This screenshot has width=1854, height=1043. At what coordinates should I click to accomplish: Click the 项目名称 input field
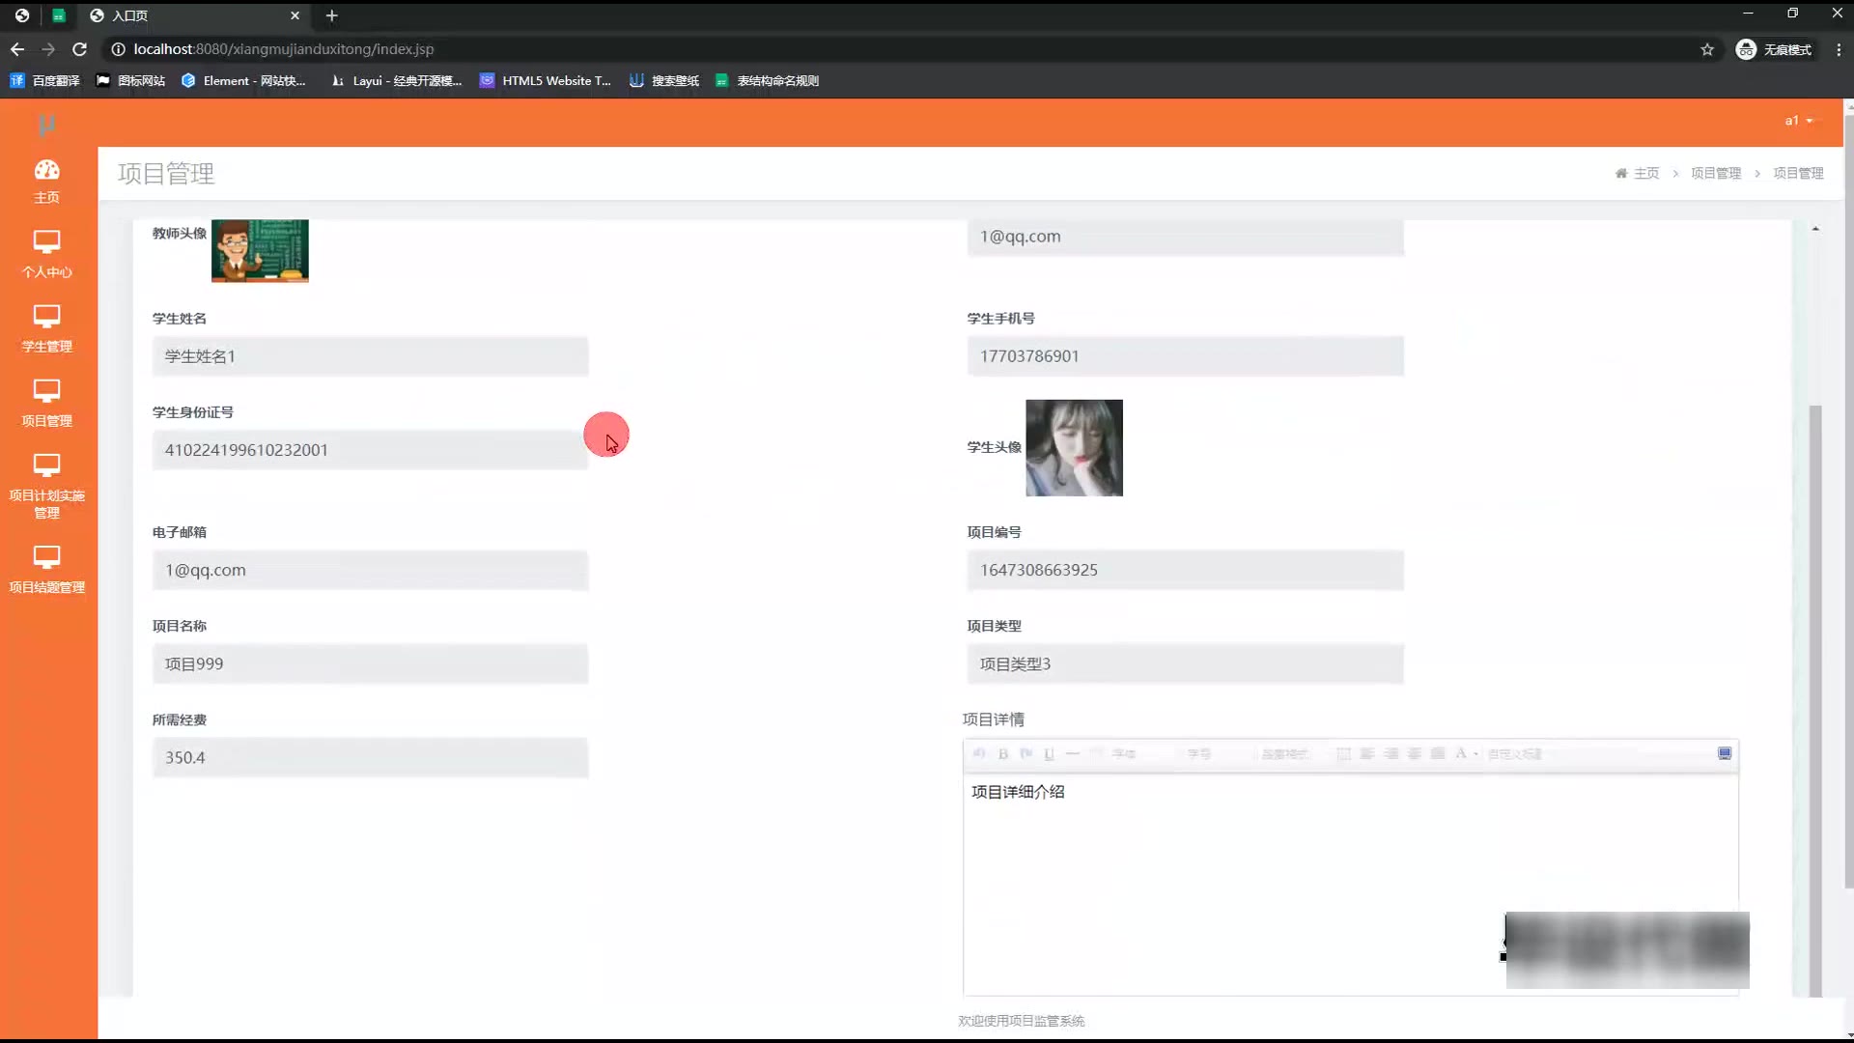click(370, 664)
